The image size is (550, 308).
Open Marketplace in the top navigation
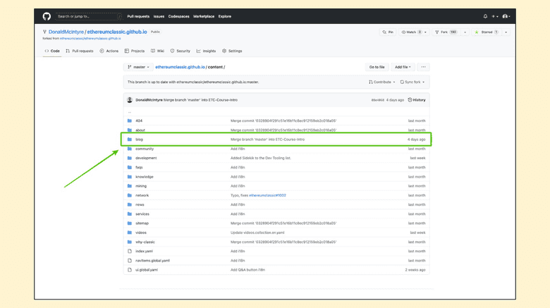tap(204, 16)
